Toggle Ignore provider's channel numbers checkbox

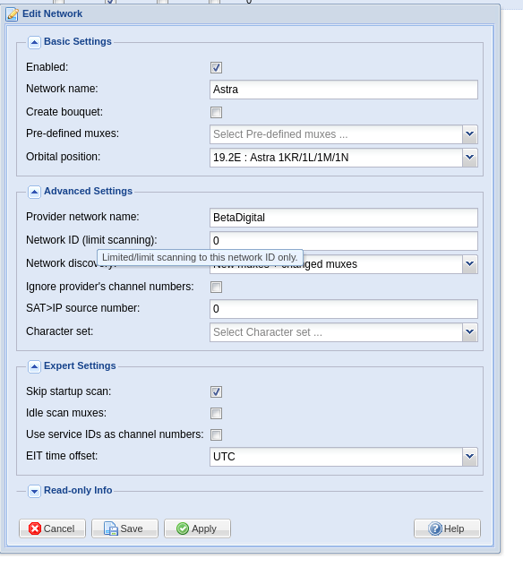[x=216, y=288]
